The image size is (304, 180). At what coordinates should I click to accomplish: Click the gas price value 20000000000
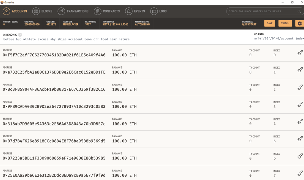click(32, 24)
